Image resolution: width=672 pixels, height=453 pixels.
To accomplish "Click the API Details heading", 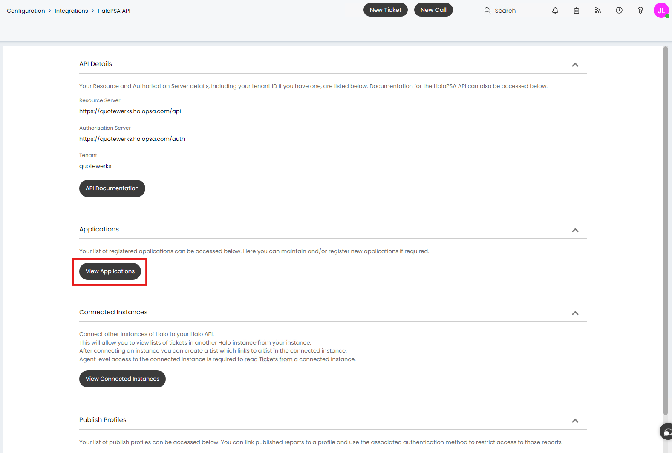I will (95, 64).
